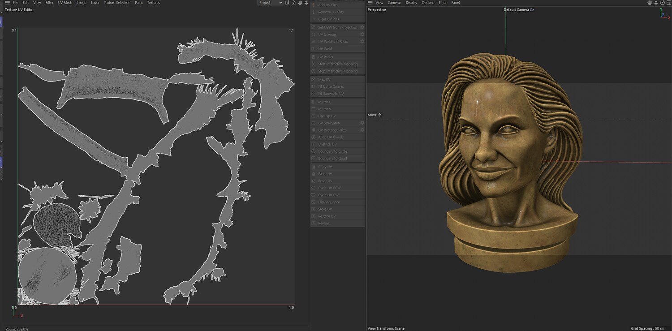Open settings gear for Set UVW from Projection
This screenshot has width=672, height=331.
(362, 27)
